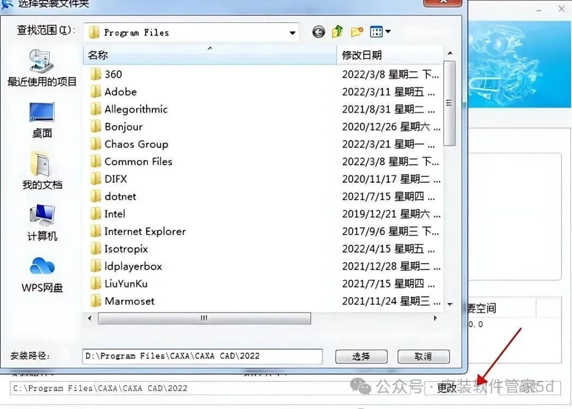Screen dimensions: 572x409
Task: Select the Internet Explorer folder
Action: pyautogui.click(x=138, y=232)
